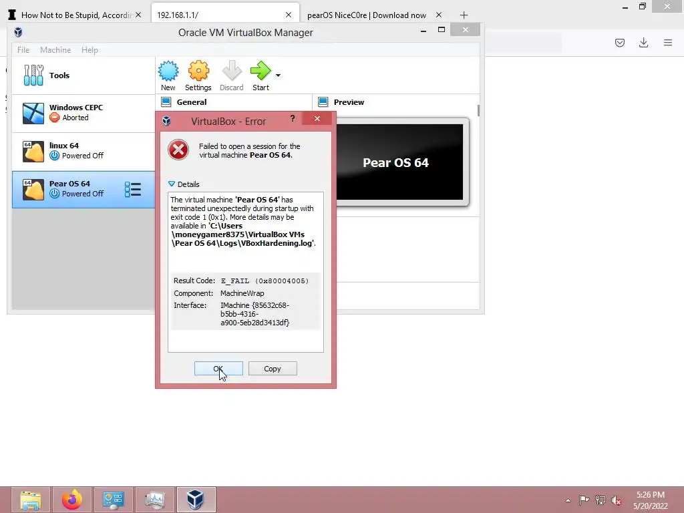Screen dimensions: 684x513
Task: Maximize the VirtualBox Manager window
Action: [442, 30]
